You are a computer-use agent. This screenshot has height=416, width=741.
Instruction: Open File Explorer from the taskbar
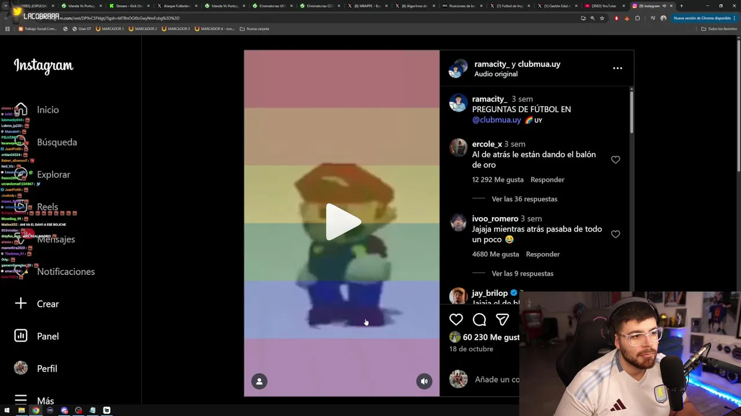pyautogui.click(x=21, y=410)
